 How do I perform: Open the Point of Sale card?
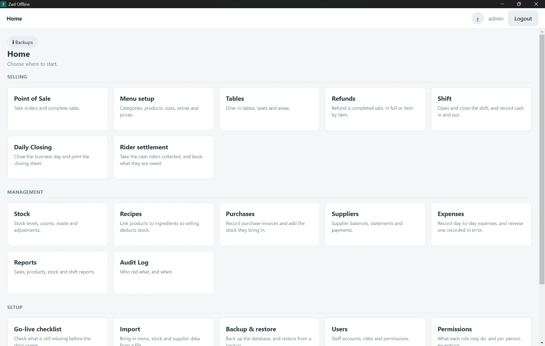[x=58, y=109]
